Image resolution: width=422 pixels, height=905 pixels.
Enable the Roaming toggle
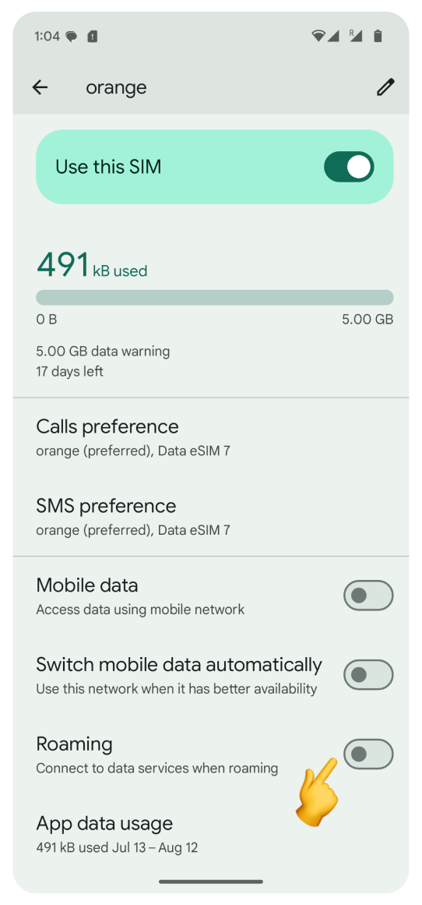tap(368, 754)
